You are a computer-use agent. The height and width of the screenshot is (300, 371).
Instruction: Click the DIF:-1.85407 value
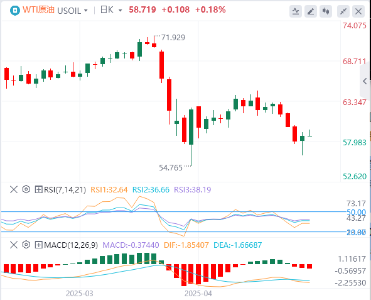186,245
